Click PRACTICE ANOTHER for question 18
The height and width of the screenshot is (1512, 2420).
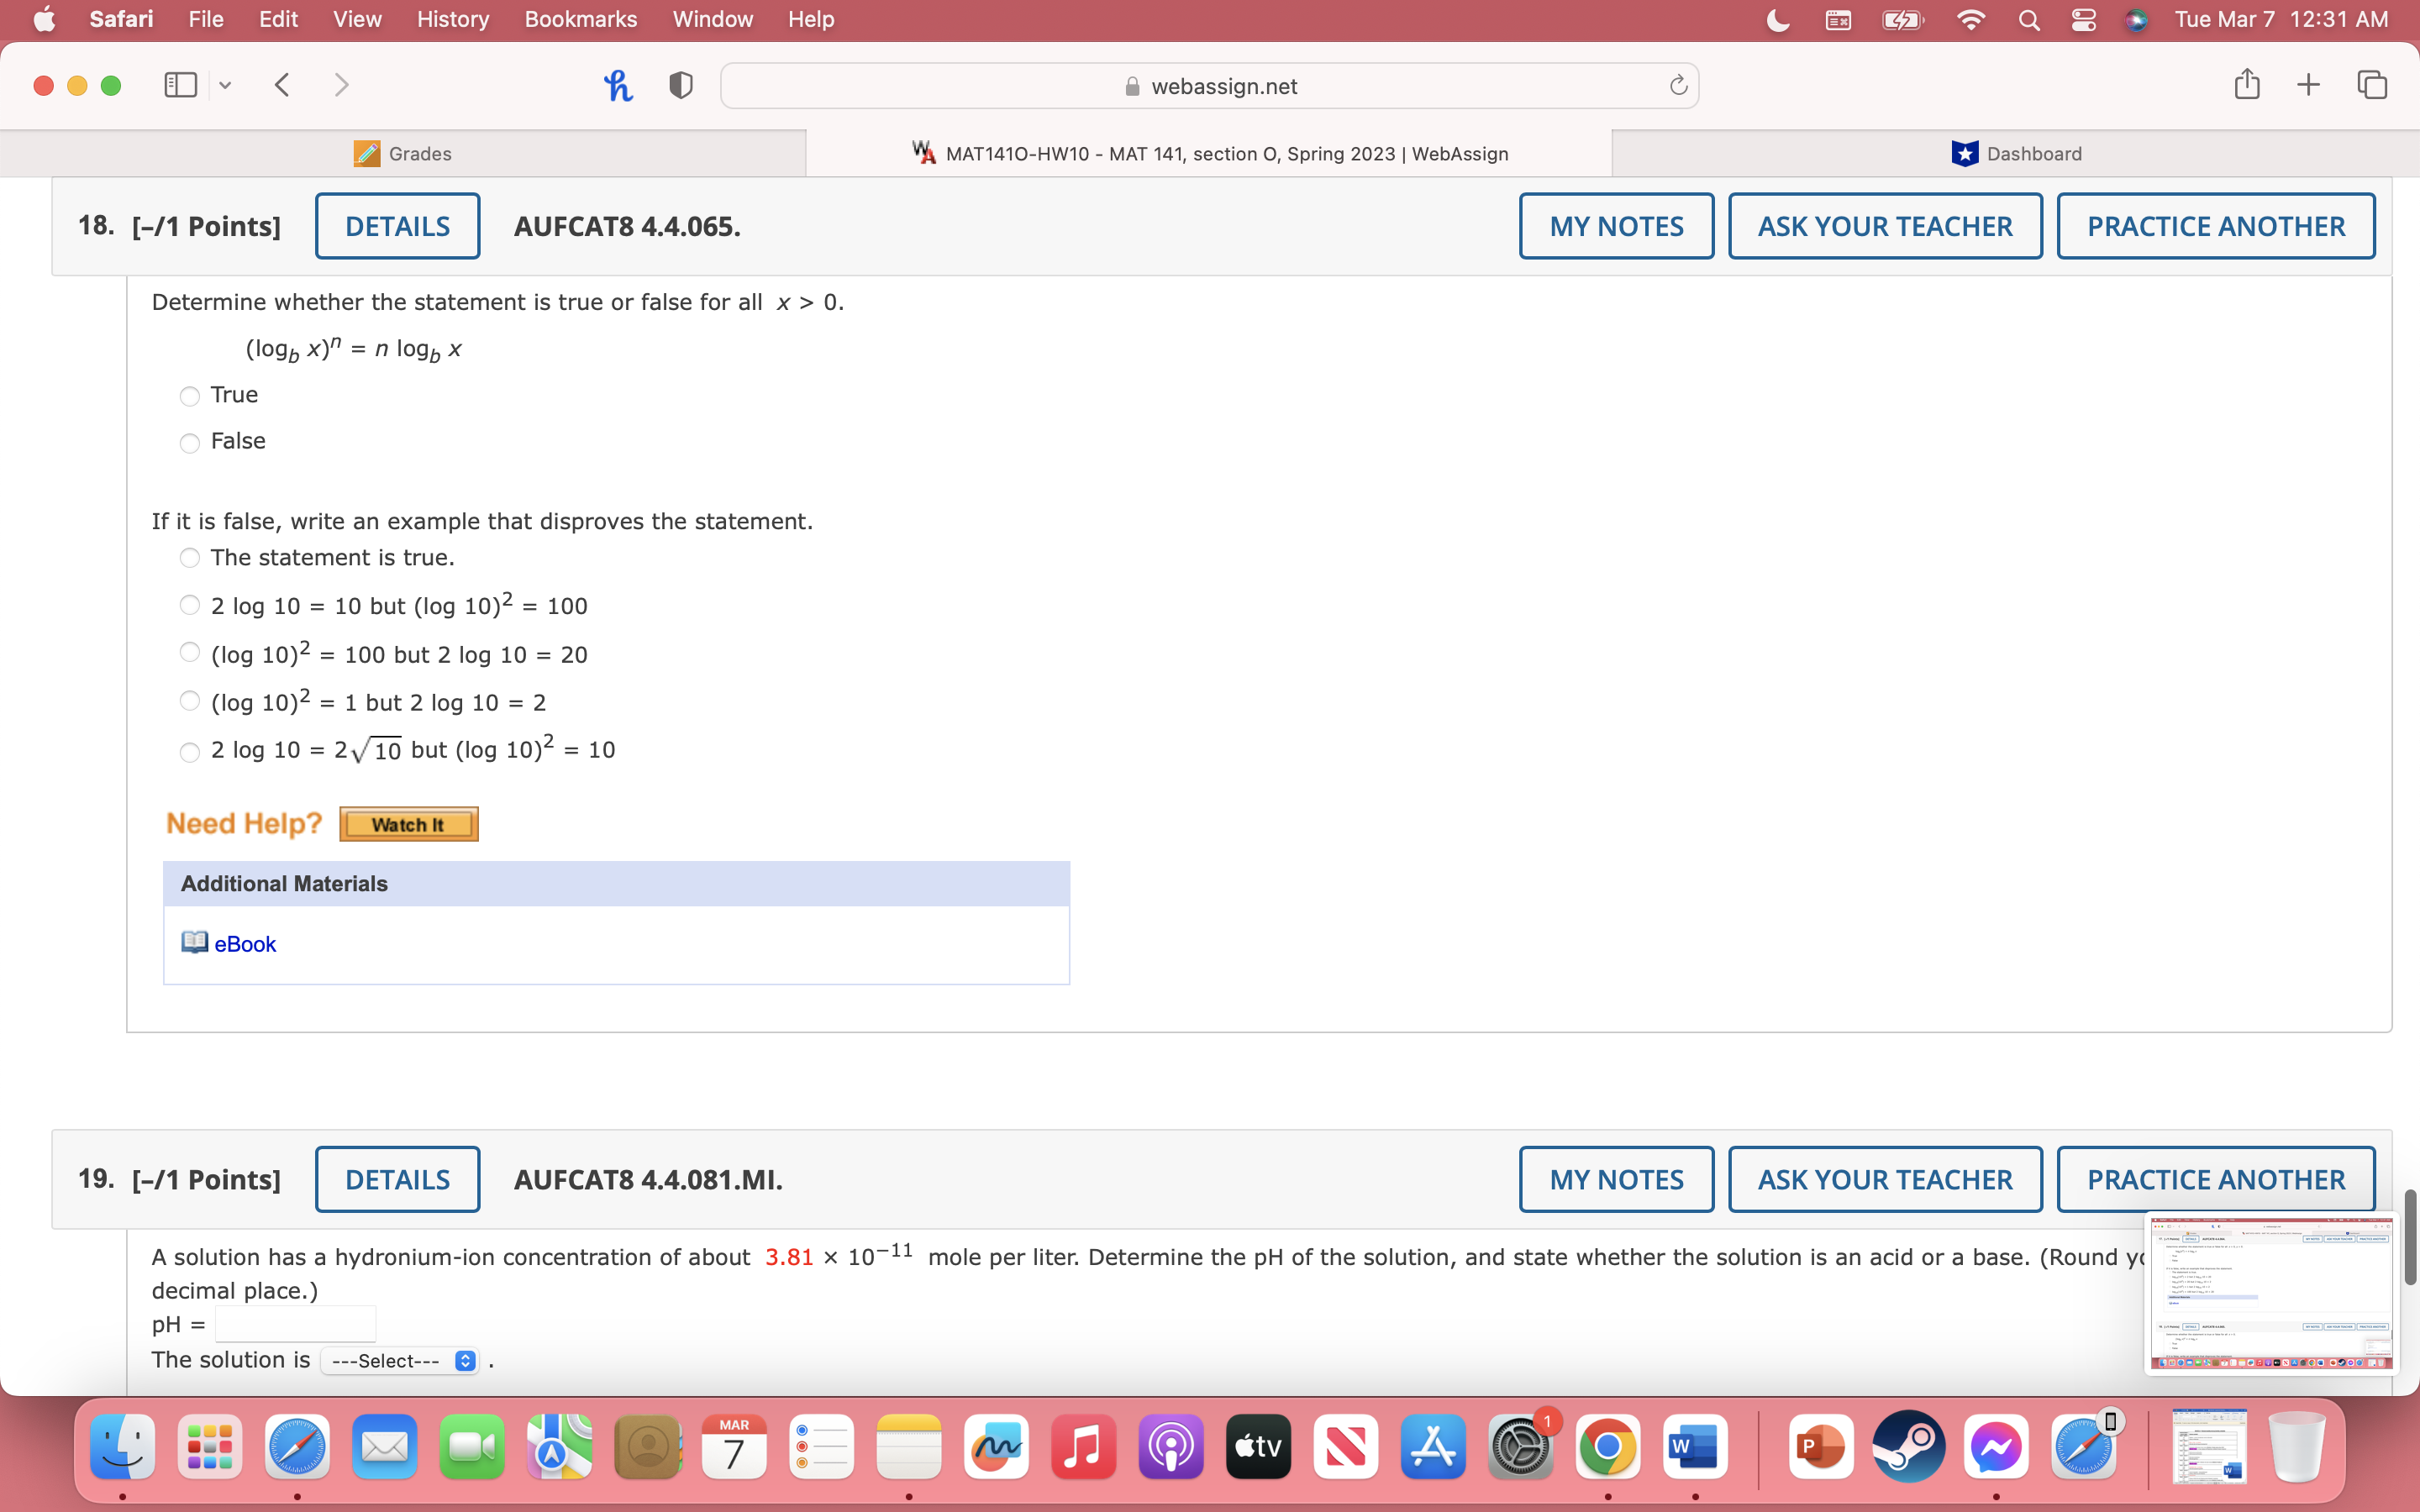(2215, 226)
